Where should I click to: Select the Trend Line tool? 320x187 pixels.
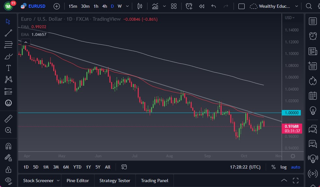8,33
